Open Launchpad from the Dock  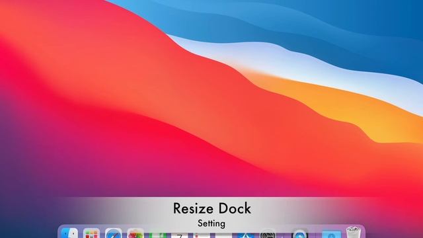click(91, 233)
